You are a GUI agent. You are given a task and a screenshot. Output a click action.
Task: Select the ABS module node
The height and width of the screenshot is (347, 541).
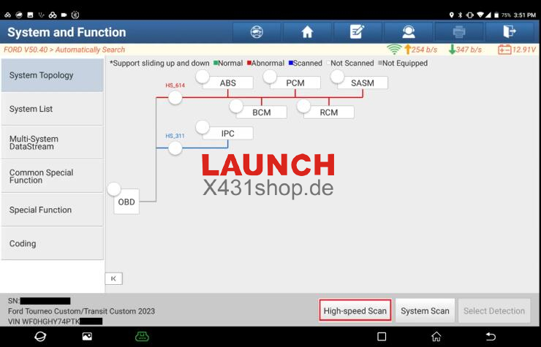pos(227,83)
